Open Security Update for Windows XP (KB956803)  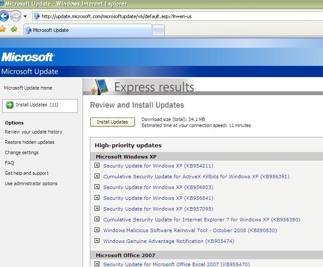[x=158, y=187]
